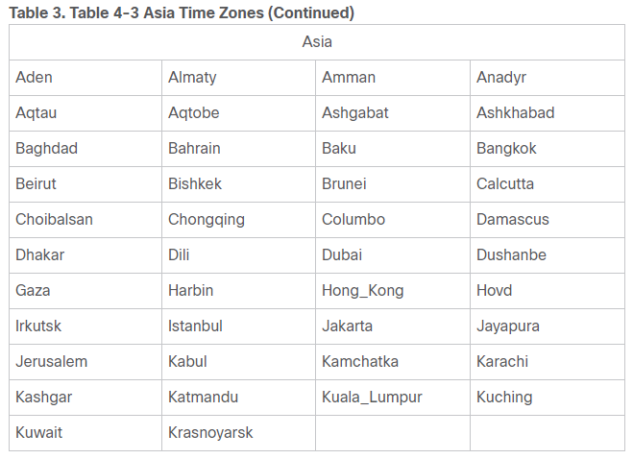
Task: Click the Kuala_Lumpur cell
Action: tap(372, 398)
